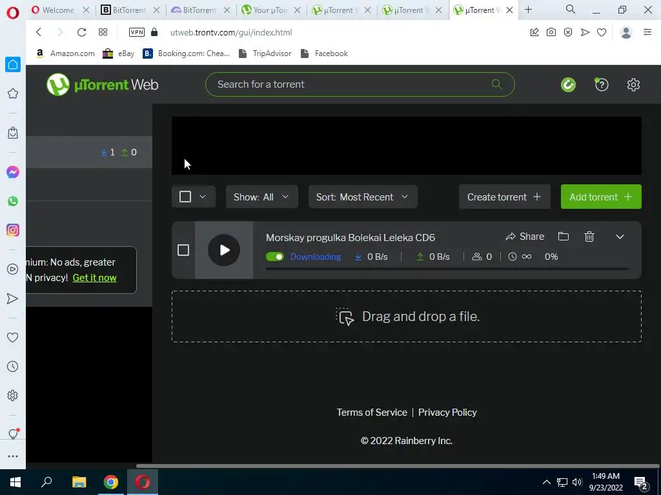Screen dimensions: 661x495
Task: Open the Show: All filter dropdown
Action: tap(262, 197)
